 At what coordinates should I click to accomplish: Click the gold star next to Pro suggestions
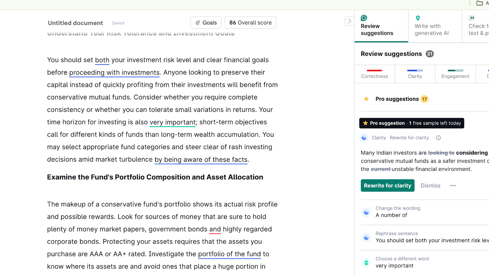pos(366,99)
